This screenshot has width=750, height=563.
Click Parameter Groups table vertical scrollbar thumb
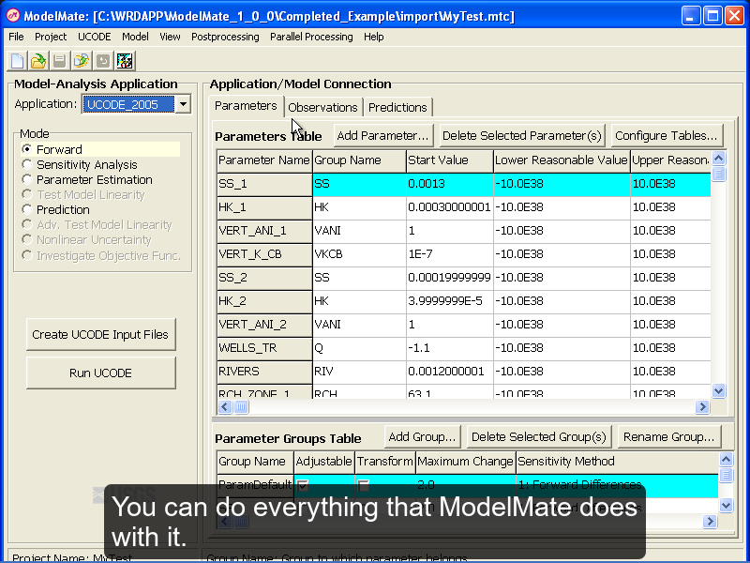pos(726,475)
